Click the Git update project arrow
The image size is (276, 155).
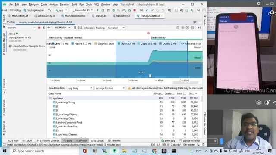147,10
